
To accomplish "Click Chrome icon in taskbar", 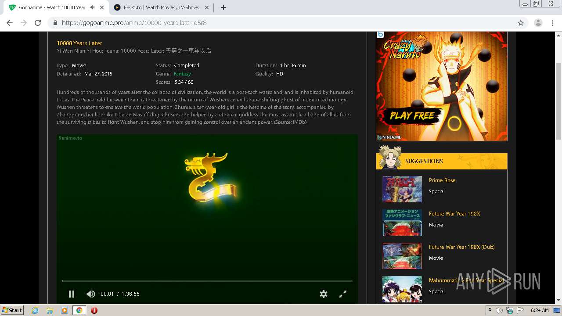I will coord(79,310).
